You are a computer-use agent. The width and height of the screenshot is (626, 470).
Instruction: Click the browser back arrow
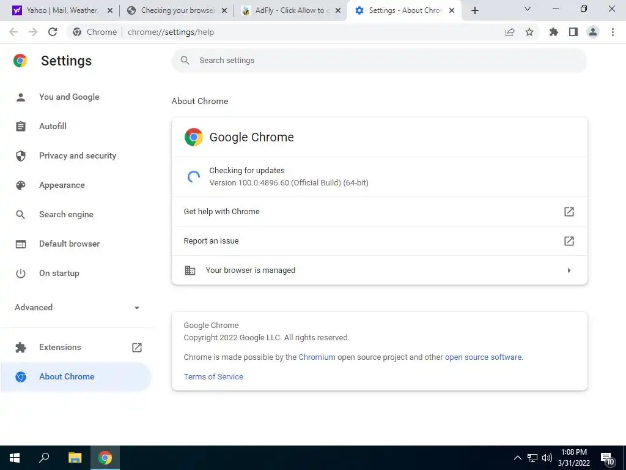[x=13, y=32]
